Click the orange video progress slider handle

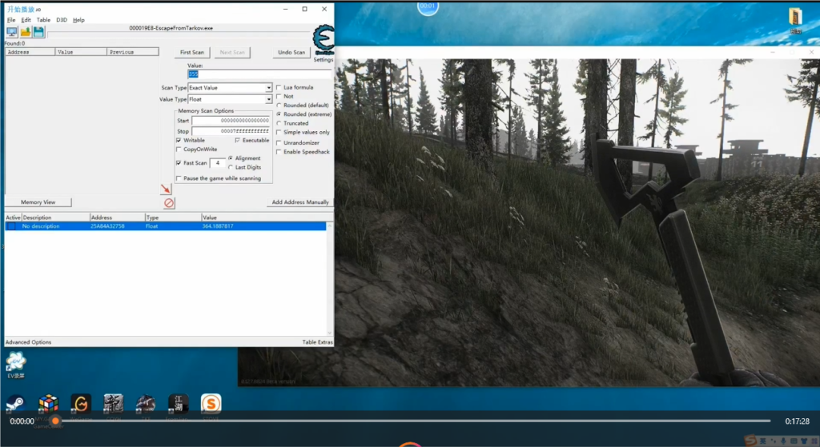pyautogui.click(x=55, y=421)
